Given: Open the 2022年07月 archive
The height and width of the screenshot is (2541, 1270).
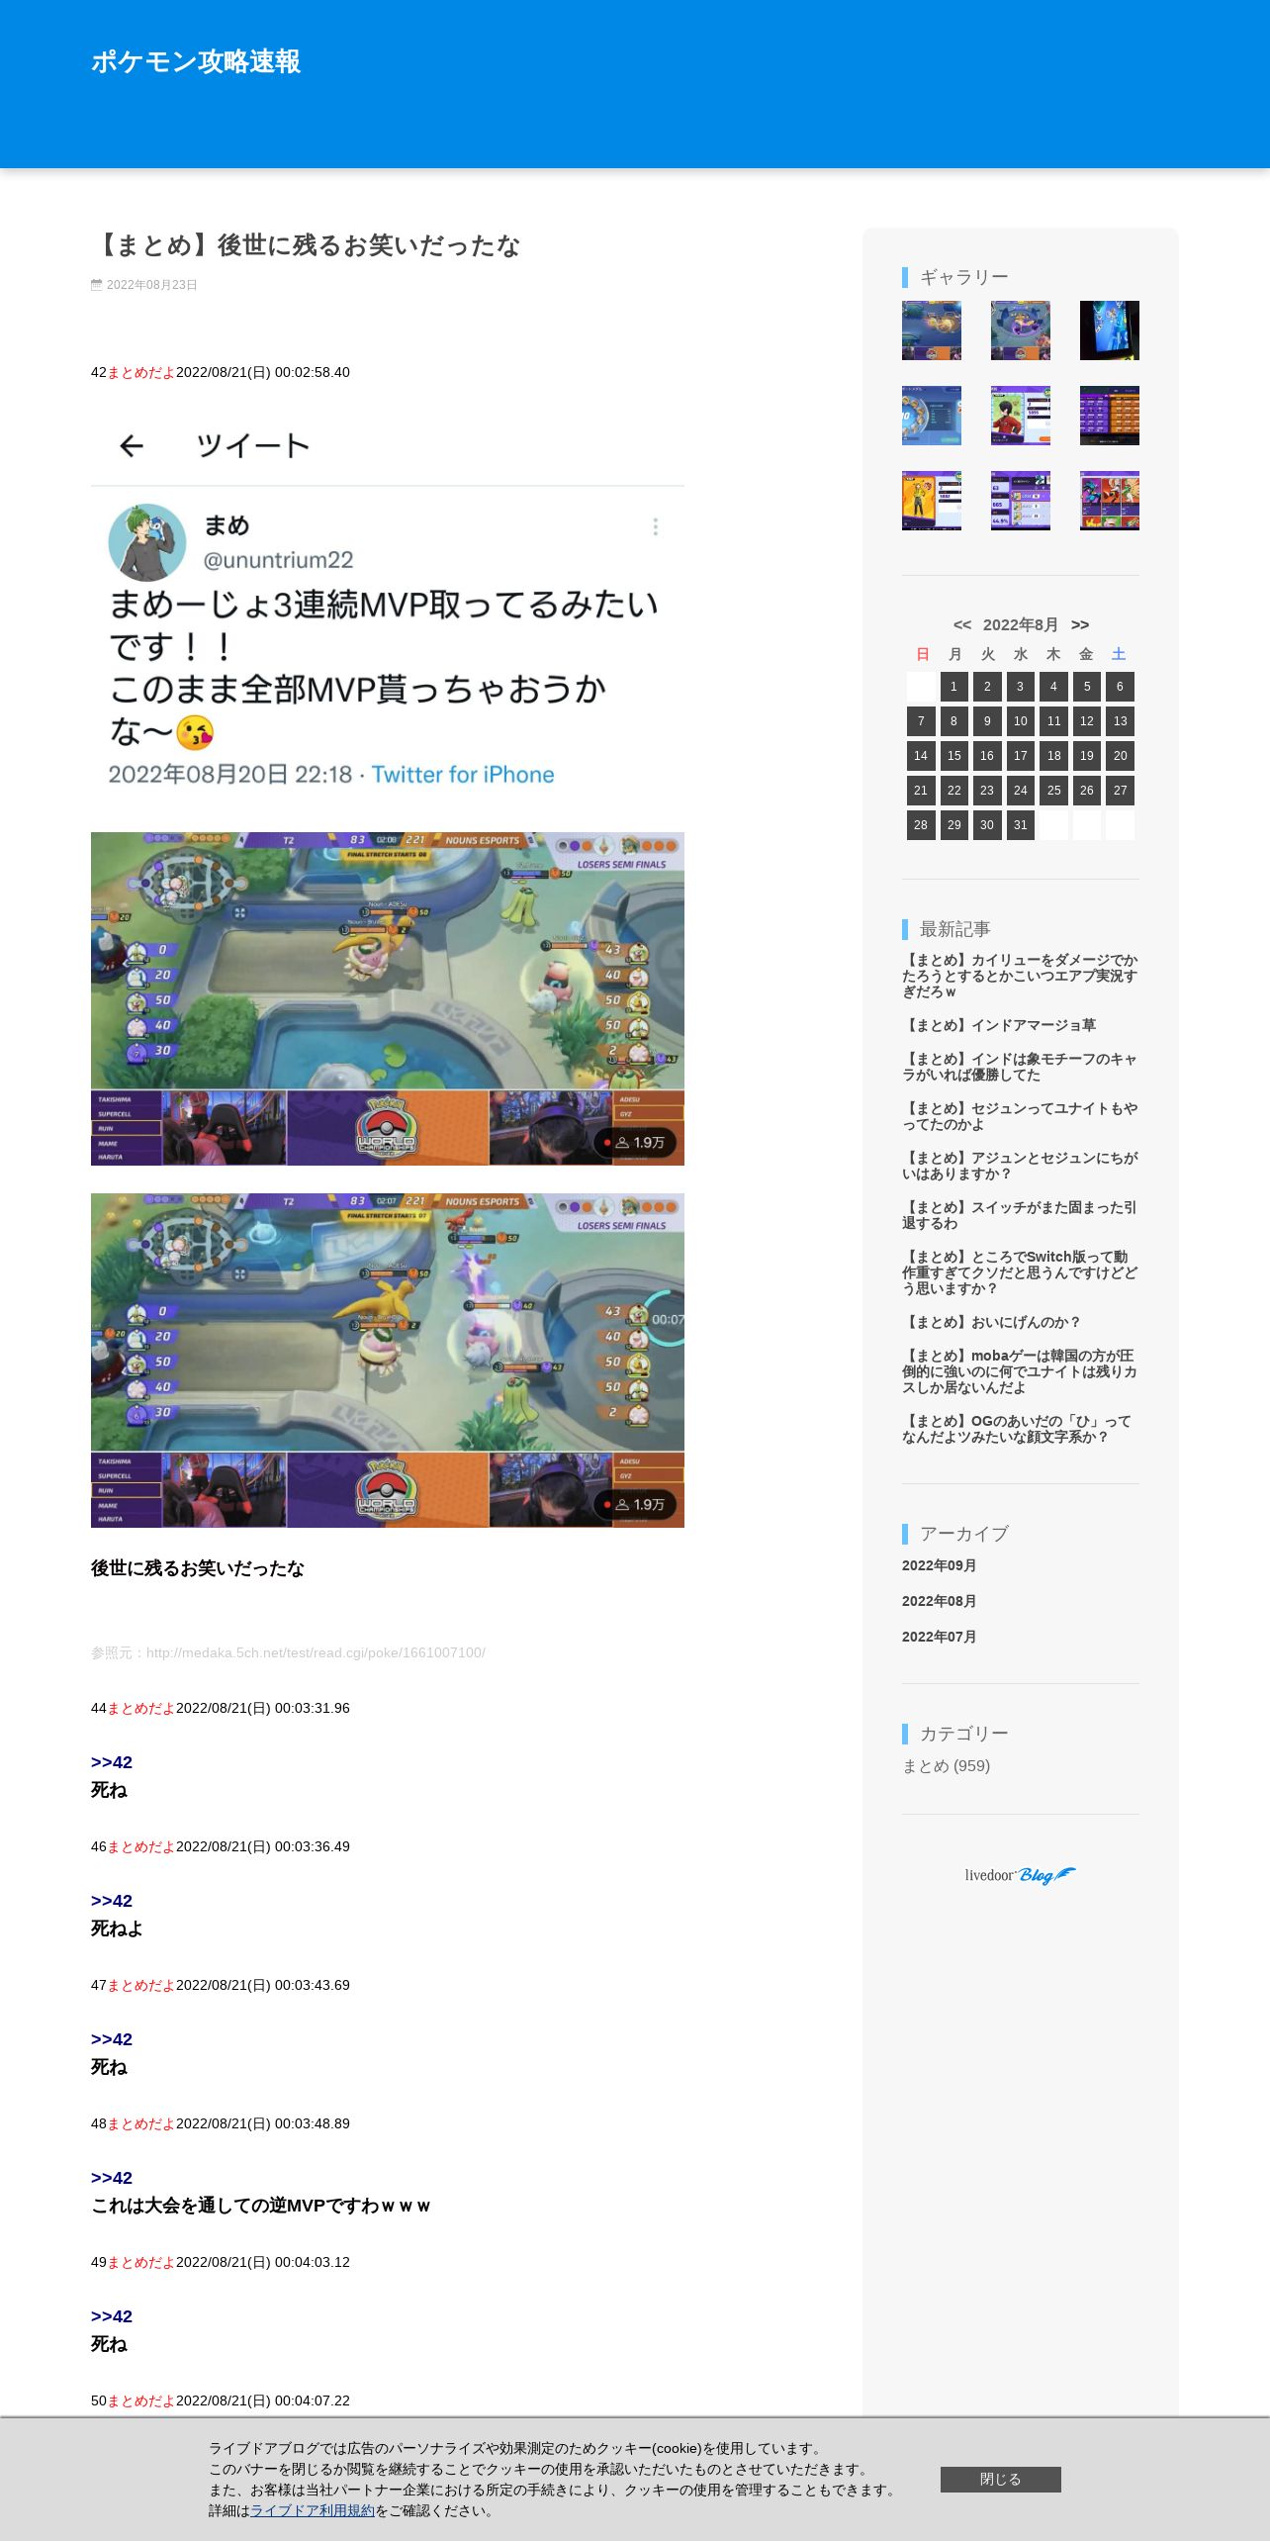Looking at the screenshot, I should point(939,1637).
